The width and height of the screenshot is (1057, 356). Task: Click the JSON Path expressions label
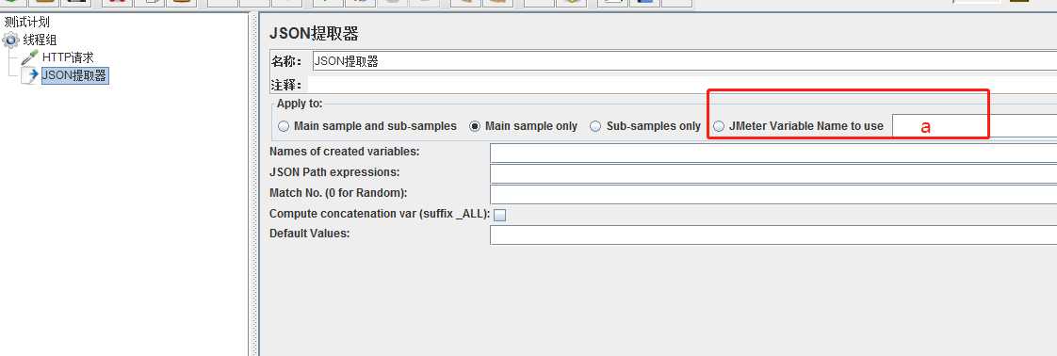334,172
